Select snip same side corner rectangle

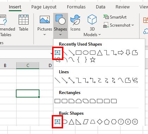click(x=79, y=101)
